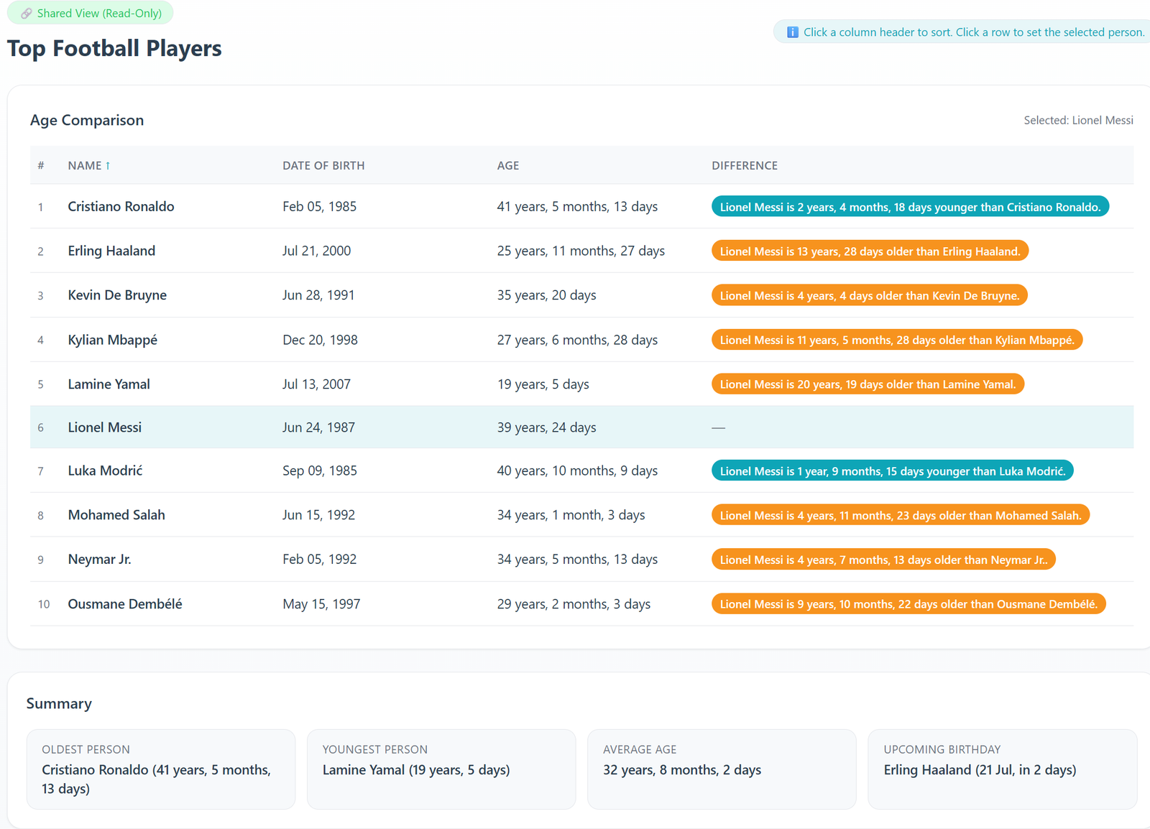Viewport: 1150px width, 829px height.
Task: Click the sort arrow beside NAME header
Action: point(108,166)
